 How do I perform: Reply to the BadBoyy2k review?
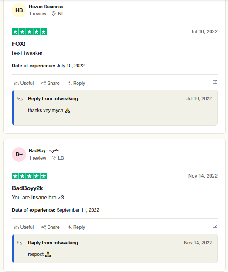point(76,227)
